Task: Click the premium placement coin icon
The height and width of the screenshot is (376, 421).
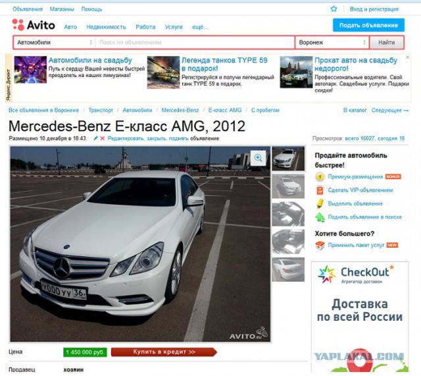Action: click(320, 177)
